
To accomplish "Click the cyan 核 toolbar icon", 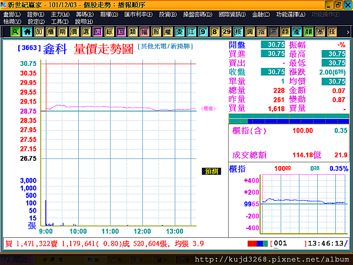I will [238, 32].
